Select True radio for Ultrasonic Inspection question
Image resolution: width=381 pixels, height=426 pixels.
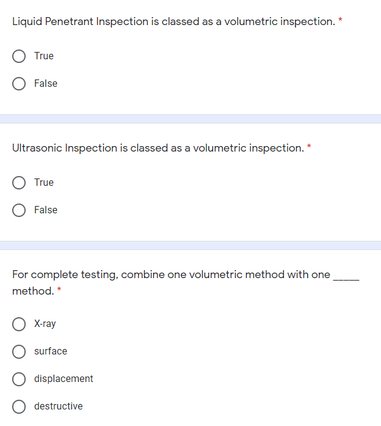[19, 183]
